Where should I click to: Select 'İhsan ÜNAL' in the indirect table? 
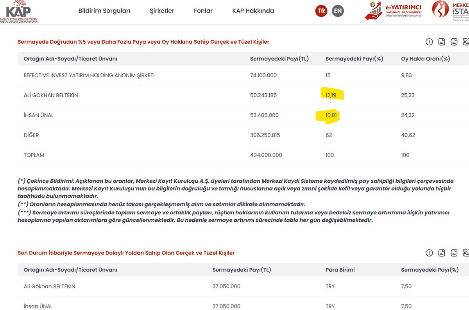coord(38,306)
